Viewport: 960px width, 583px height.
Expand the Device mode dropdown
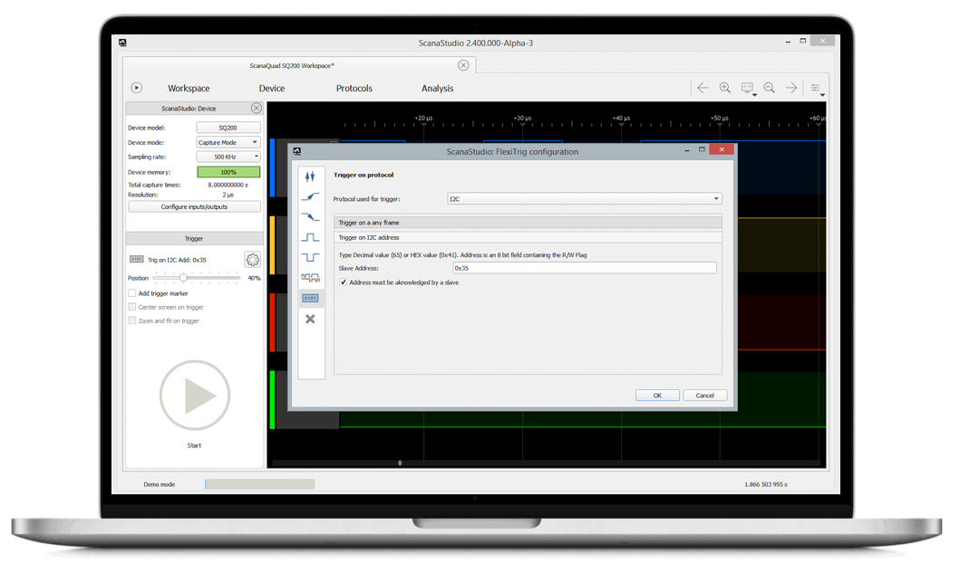[228, 142]
